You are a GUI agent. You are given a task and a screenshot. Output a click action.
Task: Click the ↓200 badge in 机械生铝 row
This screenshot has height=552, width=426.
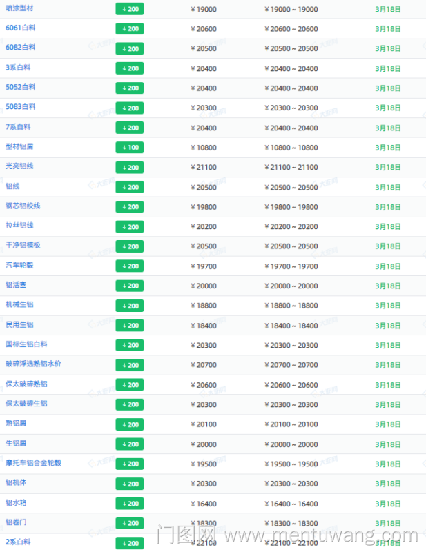(x=129, y=306)
